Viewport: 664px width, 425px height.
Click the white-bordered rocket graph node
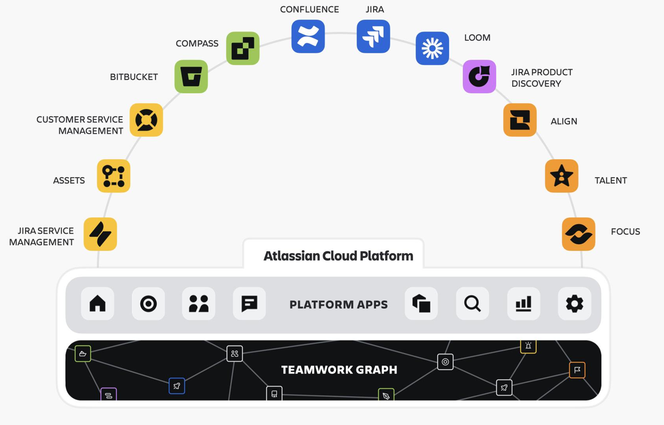coord(504,387)
